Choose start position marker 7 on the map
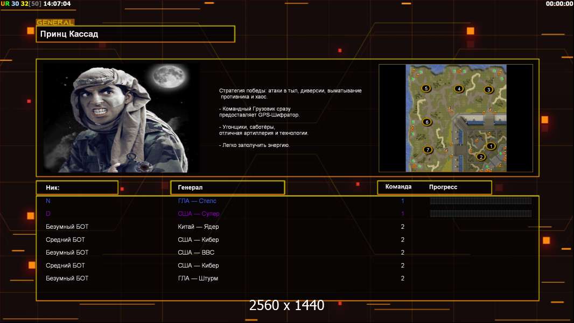Viewport: 574px width, 323px height. point(428,150)
